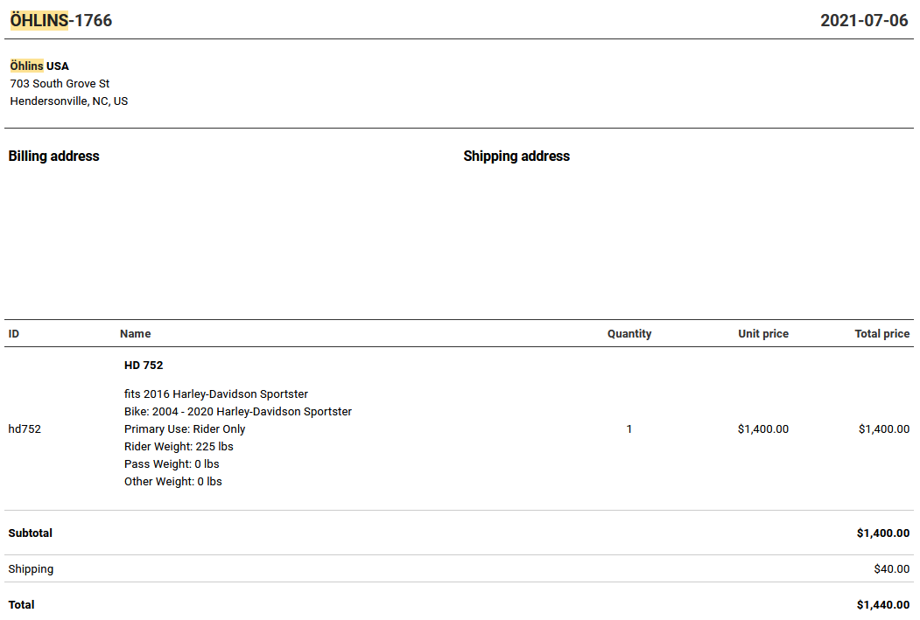
Task: Click the Total price column header
Action: click(x=882, y=334)
